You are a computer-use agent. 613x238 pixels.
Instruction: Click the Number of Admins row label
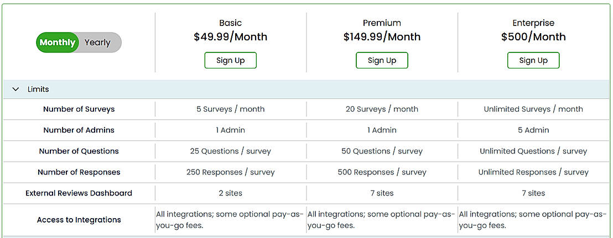79,130
